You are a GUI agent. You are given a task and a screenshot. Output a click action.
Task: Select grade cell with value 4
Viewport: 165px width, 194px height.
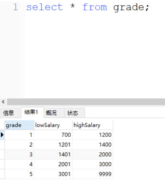(19, 164)
